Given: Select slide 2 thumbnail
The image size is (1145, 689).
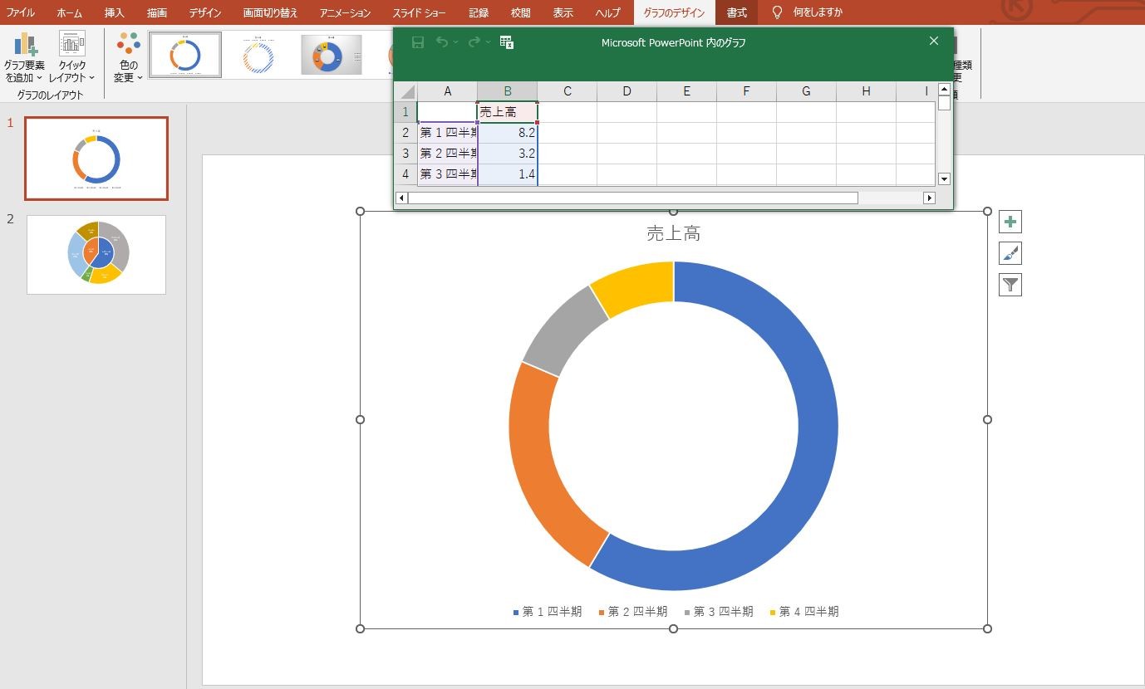Looking at the screenshot, I should click(96, 255).
